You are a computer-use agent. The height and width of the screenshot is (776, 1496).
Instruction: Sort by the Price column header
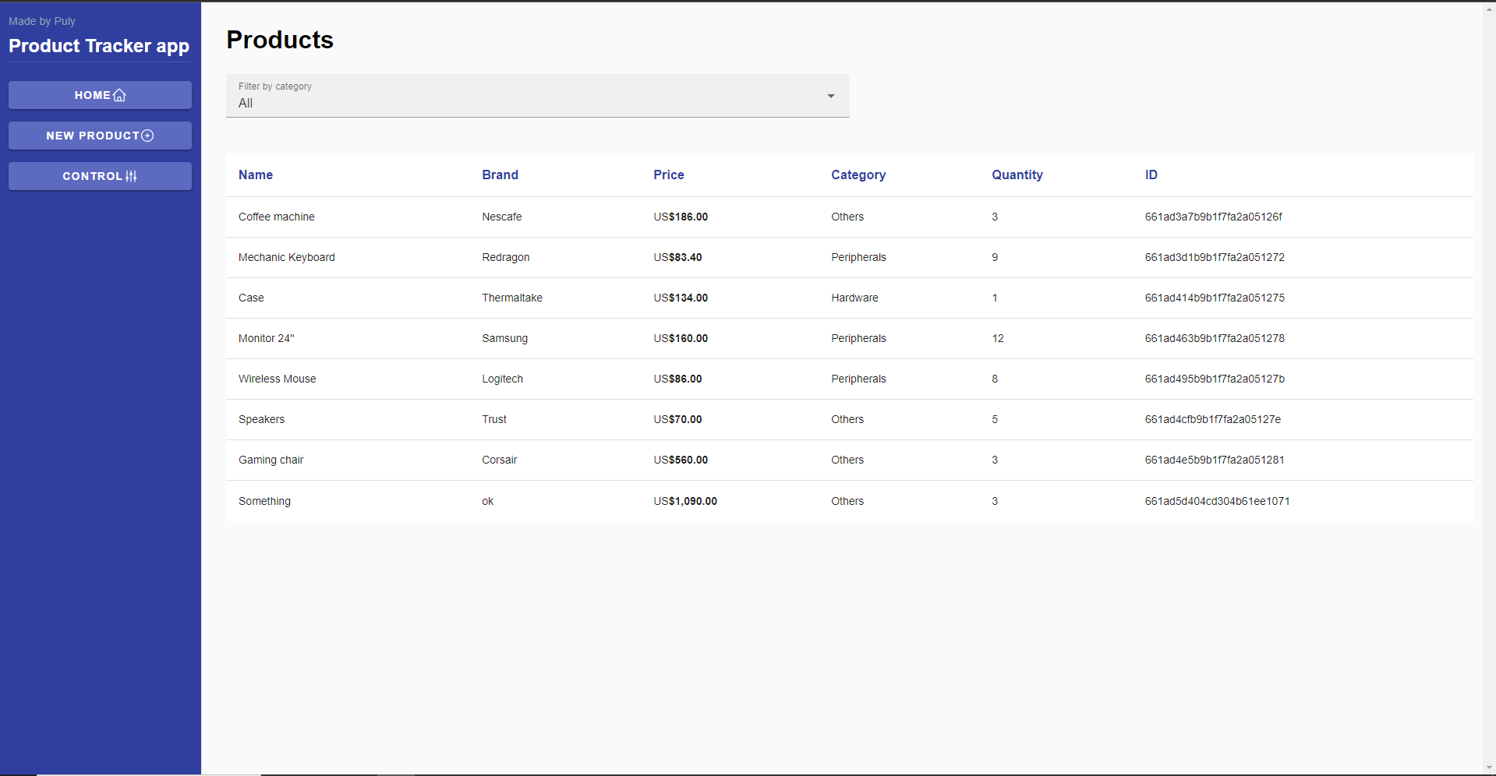point(668,175)
